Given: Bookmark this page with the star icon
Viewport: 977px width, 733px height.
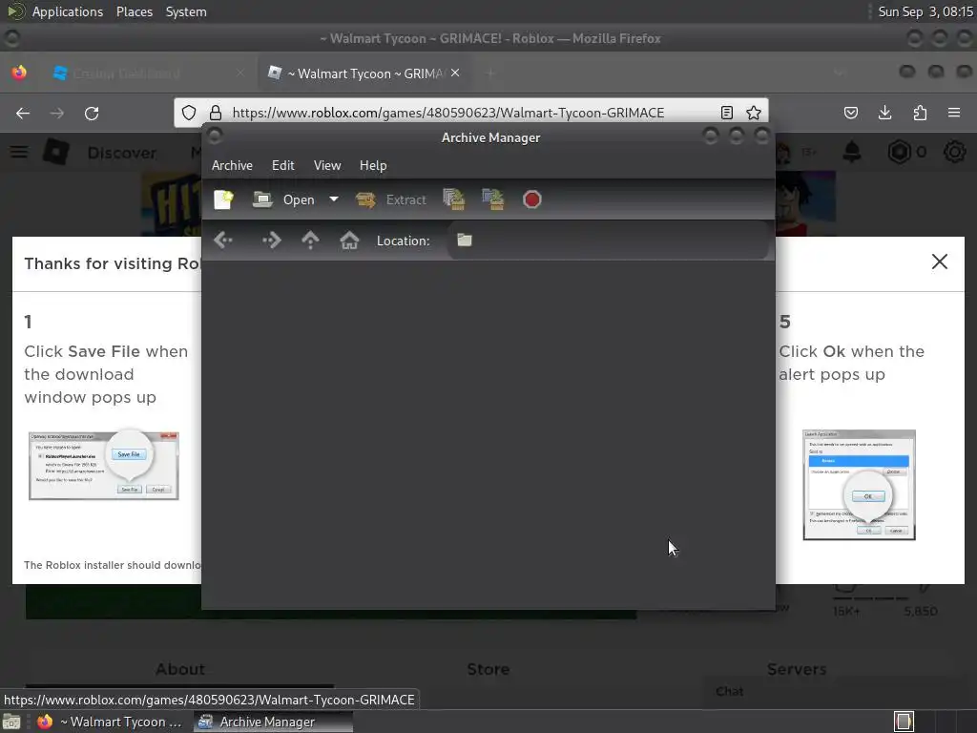Looking at the screenshot, I should [x=754, y=113].
